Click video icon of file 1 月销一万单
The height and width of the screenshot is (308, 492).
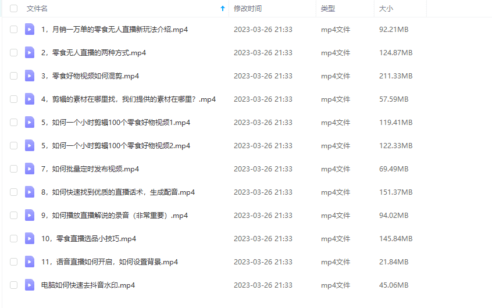pos(30,30)
